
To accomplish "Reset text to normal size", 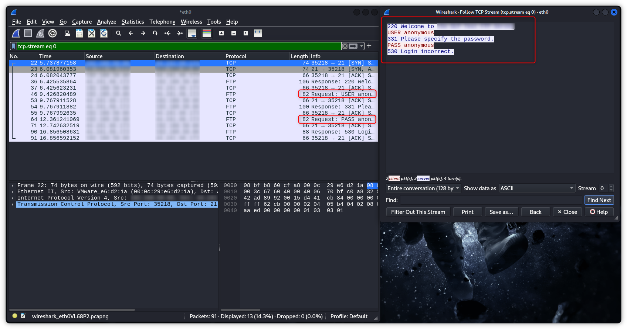I will pyautogui.click(x=246, y=33).
